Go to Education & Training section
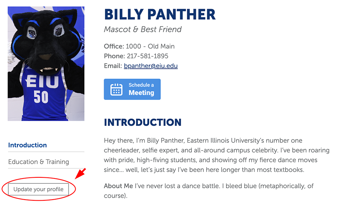This screenshot has height=209, width=339. pos(38,162)
